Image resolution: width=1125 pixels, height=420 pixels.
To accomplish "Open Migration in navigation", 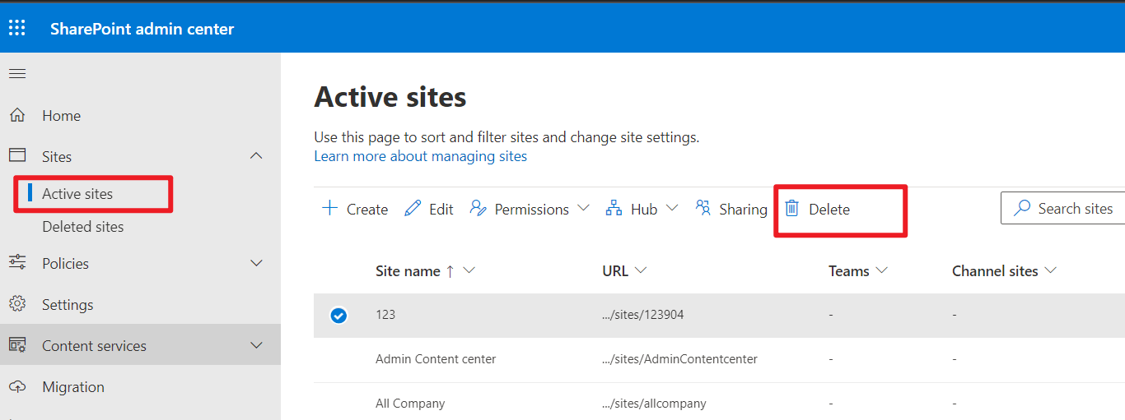I will tap(73, 387).
